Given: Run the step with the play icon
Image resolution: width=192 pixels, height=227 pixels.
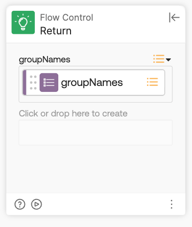Looking at the screenshot, I should click(x=36, y=204).
